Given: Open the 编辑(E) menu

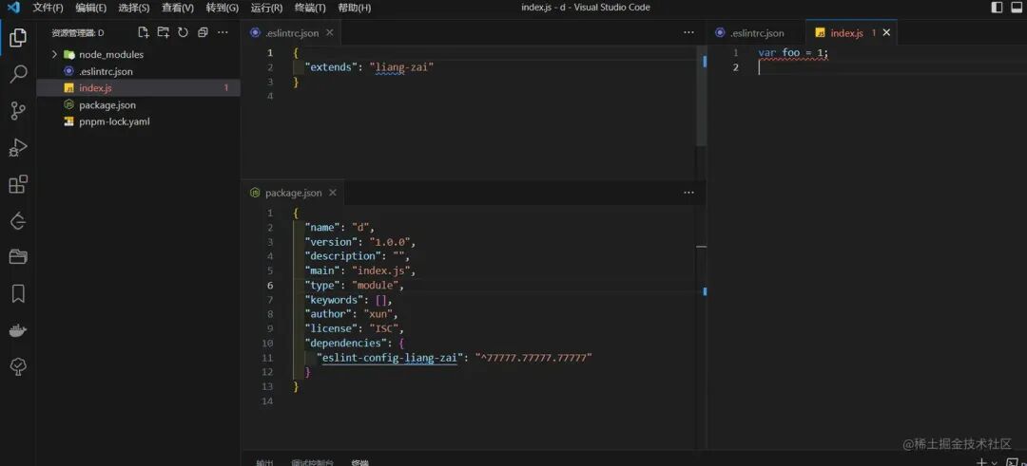Looking at the screenshot, I should tap(91, 8).
